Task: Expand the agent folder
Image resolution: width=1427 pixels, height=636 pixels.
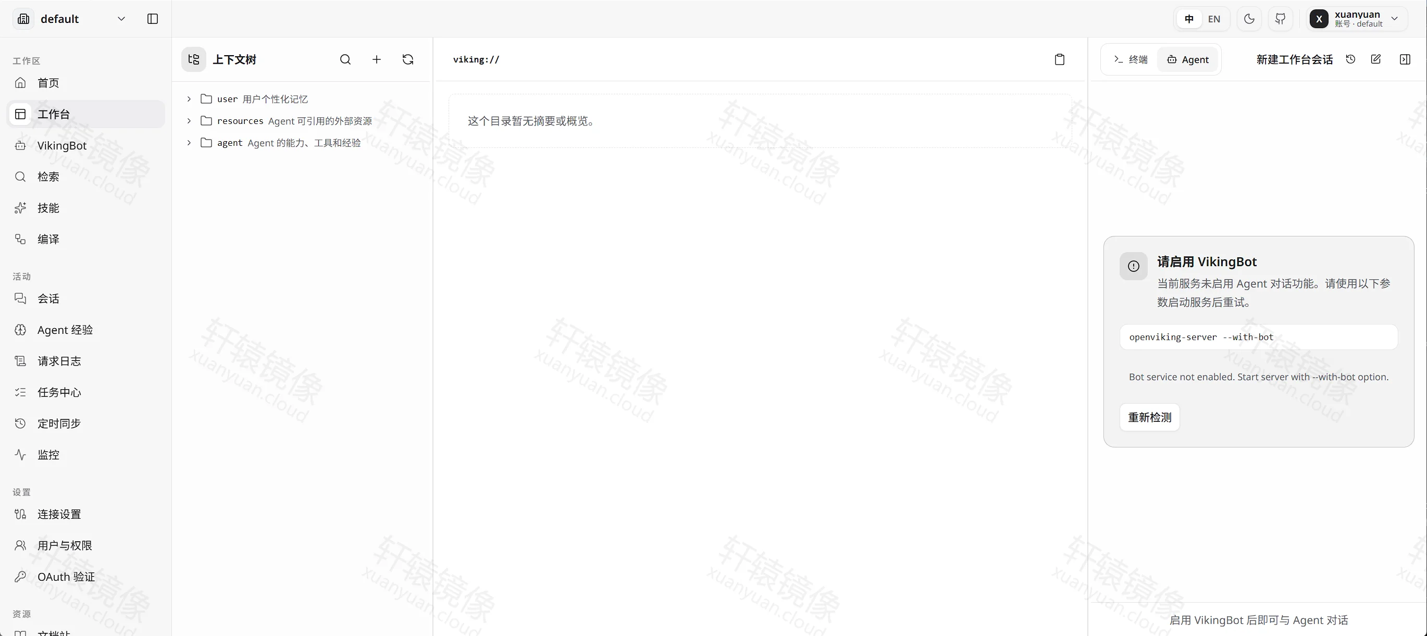Action: pyautogui.click(x=189, y=143)
